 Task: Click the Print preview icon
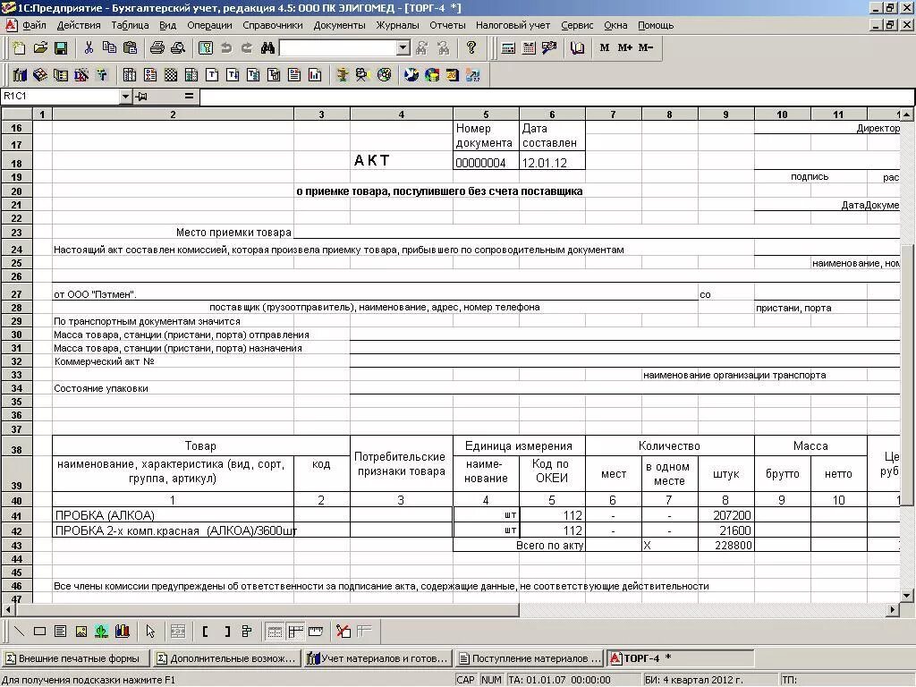[178, 48]
